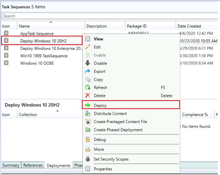Sort by the Collection column header
Image resolution: width=220 pixels, height=175 pixels.
tap(50, 115)
